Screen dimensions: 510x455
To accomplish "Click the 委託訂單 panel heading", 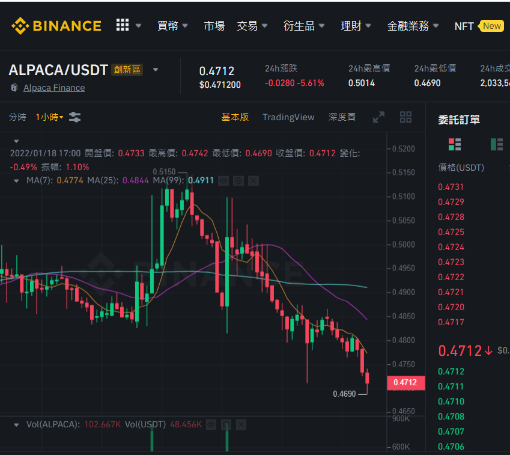I will coord(459,120).
